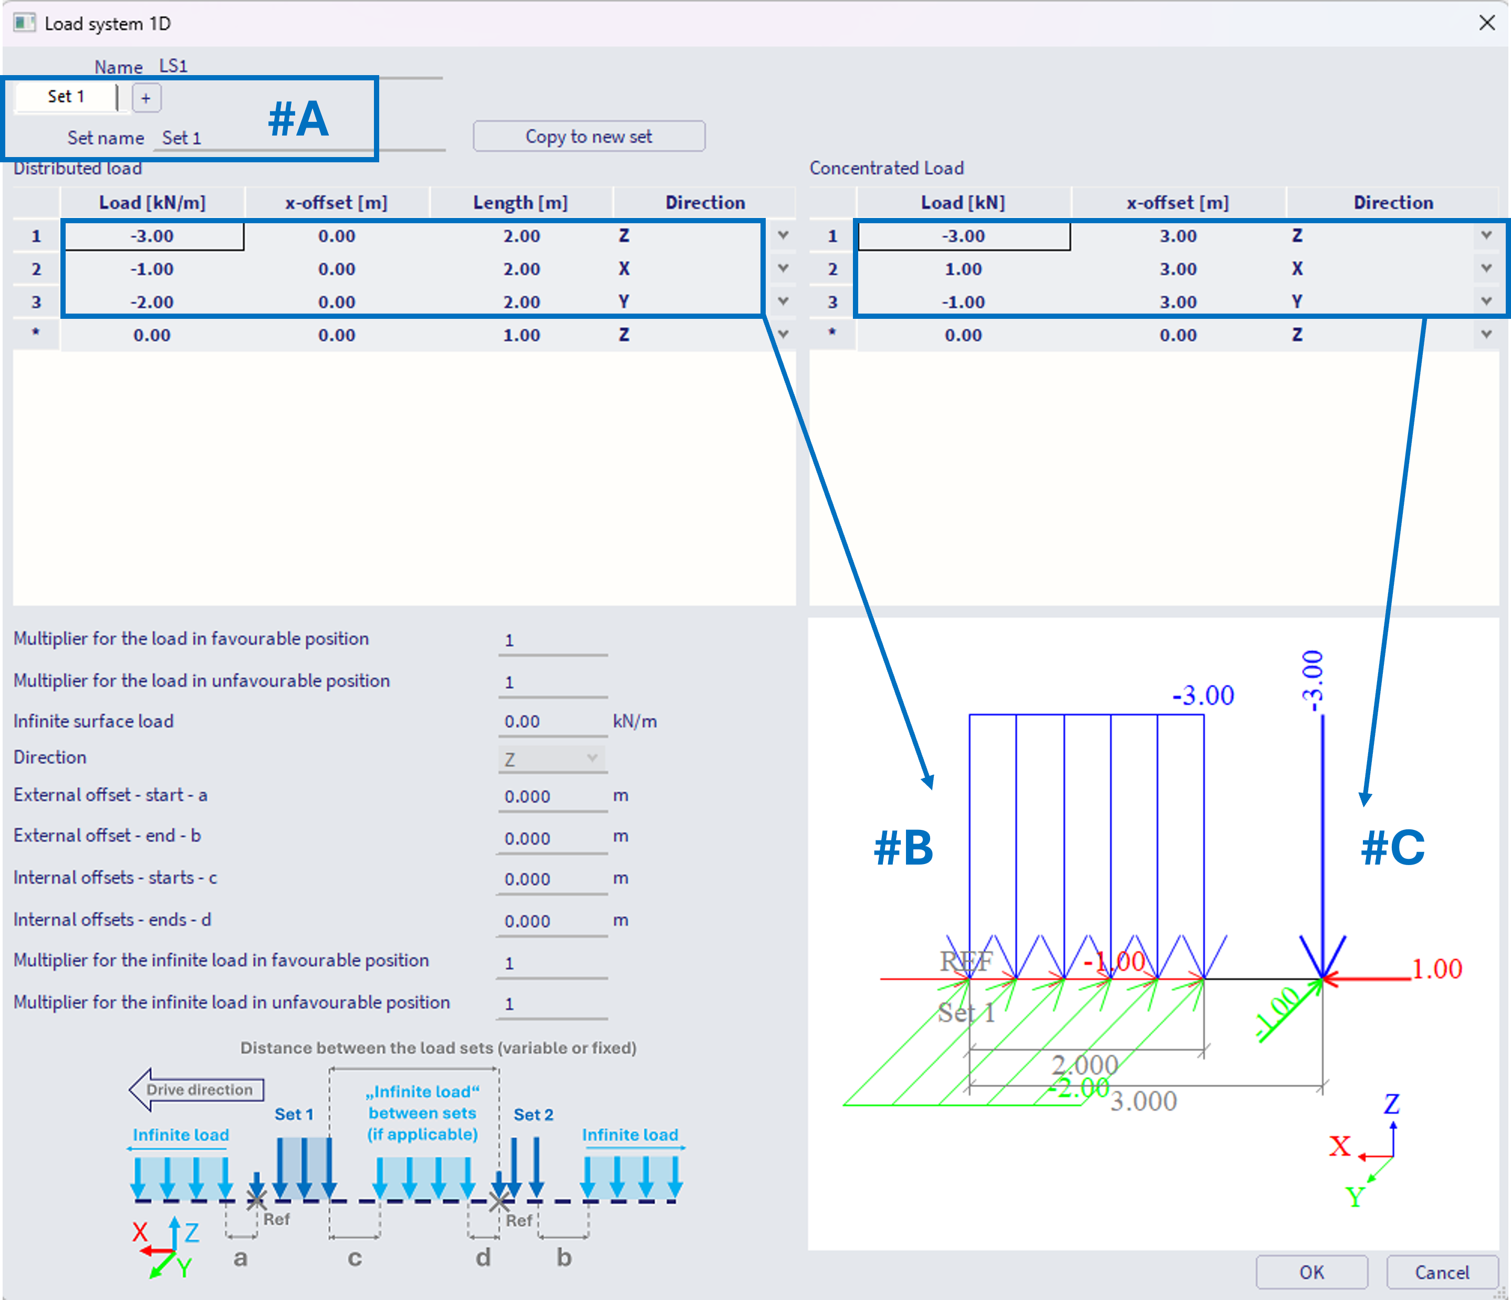Click External offset start a field
The width and height of the screenshot is (1511, 1300).
[x=551, y=796]
